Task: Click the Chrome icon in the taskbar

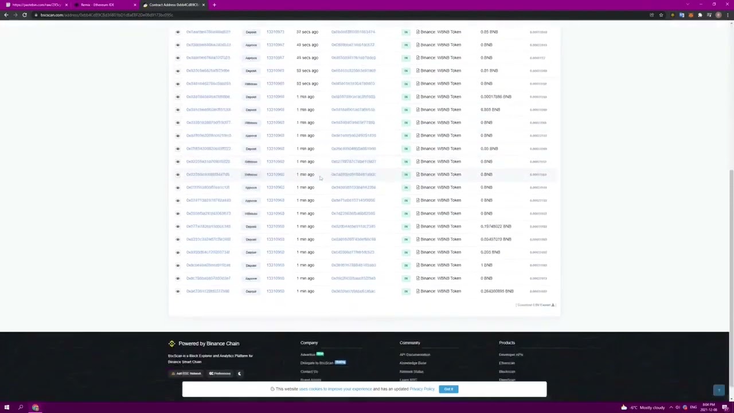Action: (35, 408)
